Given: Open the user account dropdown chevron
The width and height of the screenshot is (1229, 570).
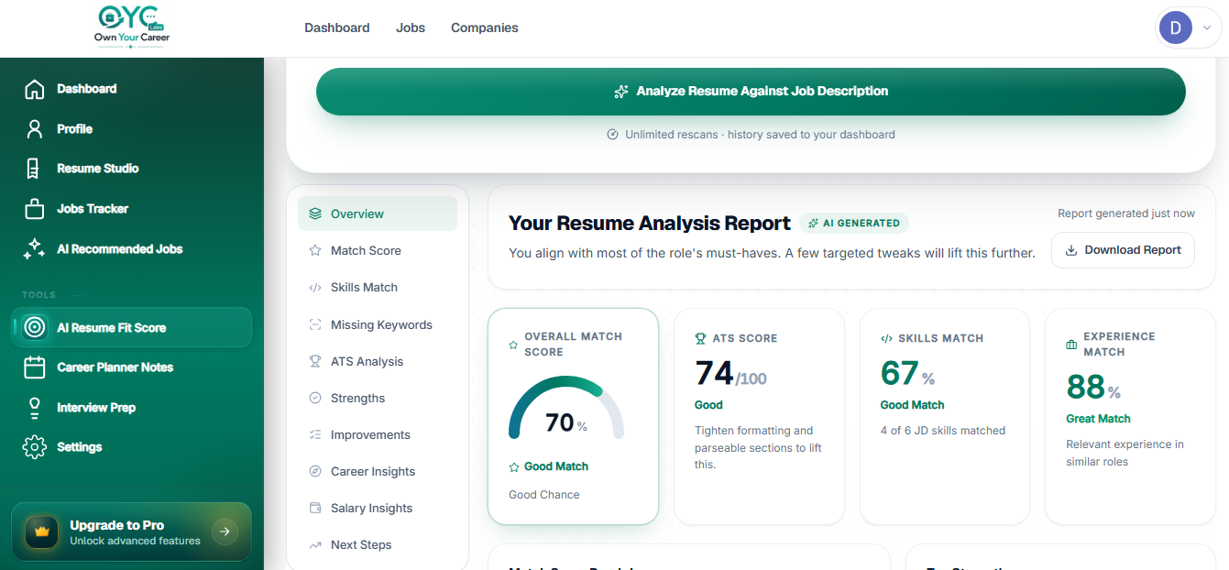Looking at the screenshot, I should 1206,28.
